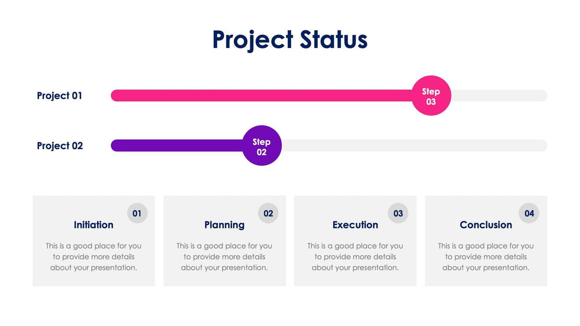Click the pink Step 03 circle marker

tap(431, 96)
